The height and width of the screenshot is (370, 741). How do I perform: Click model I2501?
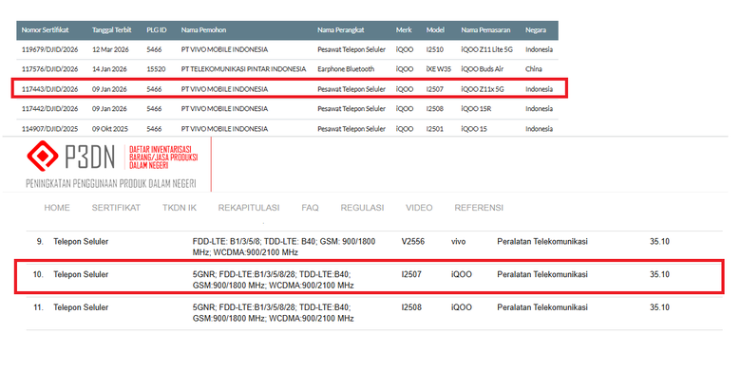[435, 128]
